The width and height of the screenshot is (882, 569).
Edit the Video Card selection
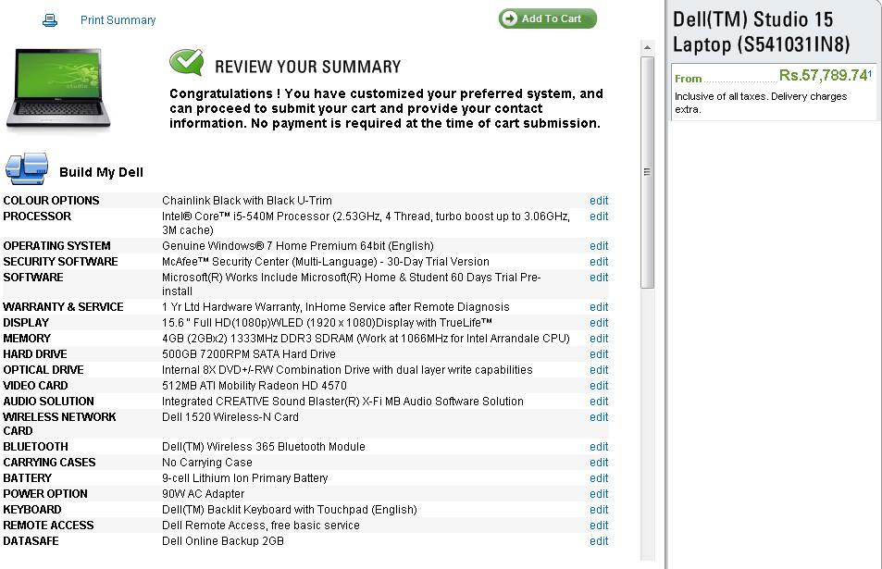tap(599, 386)
